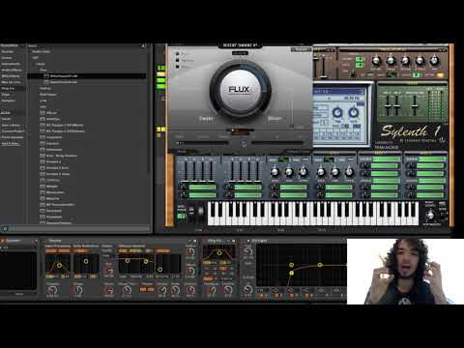Image resolution: width=464 pixels, height=348 pixels.
Task: Click the headphone icon in FLUX plugin
Action: (x=244, y=144)
